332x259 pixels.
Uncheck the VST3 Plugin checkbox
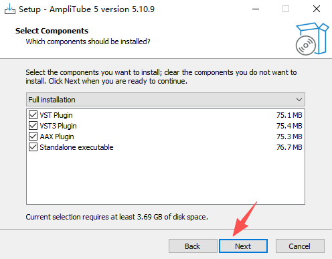pyautogui.click(x=33, y=126)
